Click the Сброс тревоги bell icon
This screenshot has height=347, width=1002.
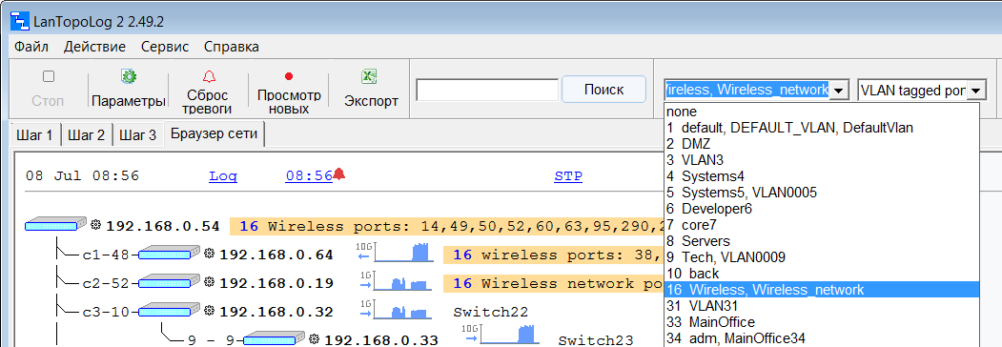(209, 76)
